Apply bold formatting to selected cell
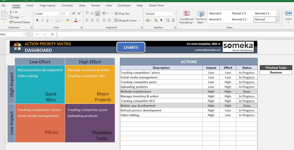Image resolution: width=294 pixels, height=150 pixels. (37, 20)
